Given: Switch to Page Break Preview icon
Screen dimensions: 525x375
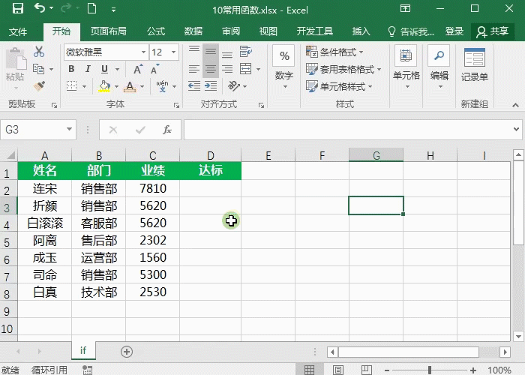Looking at the screenshot, I should coord(366,370).
